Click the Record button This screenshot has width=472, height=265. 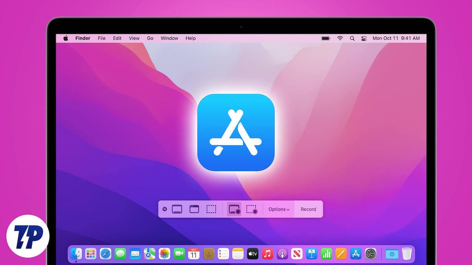pyautogui.click(x=308, y=209)
